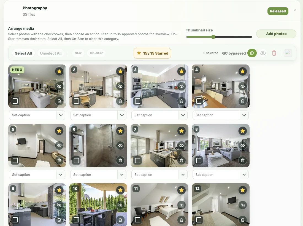The width and height of the screenshot is (303, 226).
Task: Check the selection checkbox on photo 4
Action: click(x=199, y=101)
